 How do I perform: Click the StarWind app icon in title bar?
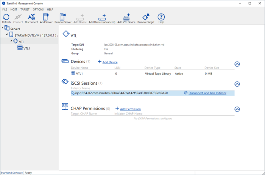[x=3, y=3]
